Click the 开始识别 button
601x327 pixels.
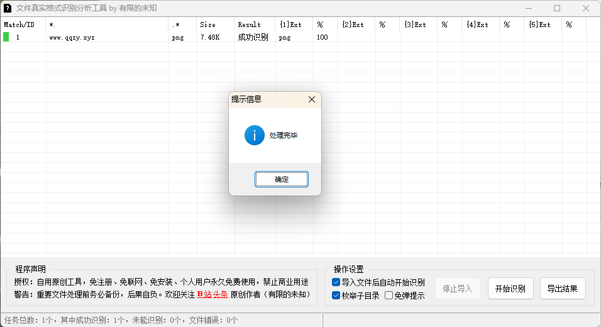pyautogui.click(x=510, y=289)
